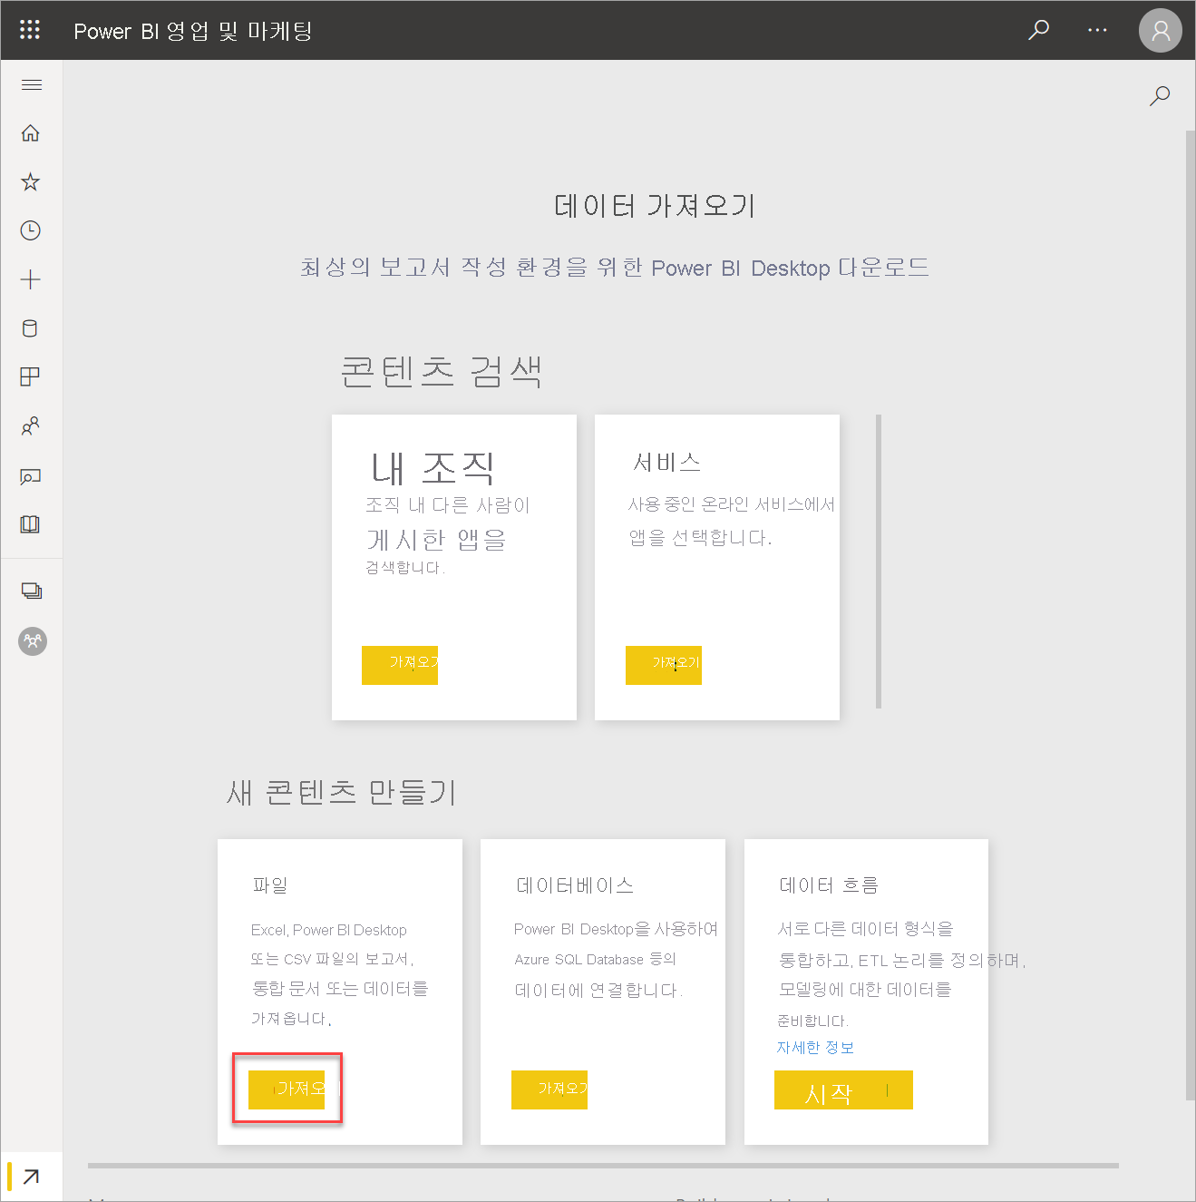Click the page vertical scrollbar
Viewport: 1196px width, 1202px height.
coord(1191,615)
